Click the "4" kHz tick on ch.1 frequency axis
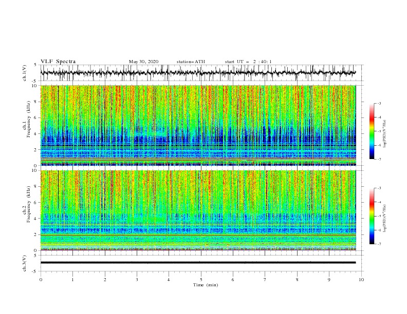407x314 pixels. pos(36,134)
